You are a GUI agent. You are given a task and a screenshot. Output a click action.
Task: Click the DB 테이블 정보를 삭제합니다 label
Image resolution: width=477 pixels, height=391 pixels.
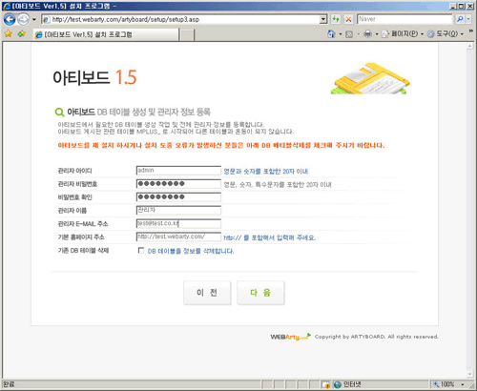click(x=191, y=251)
